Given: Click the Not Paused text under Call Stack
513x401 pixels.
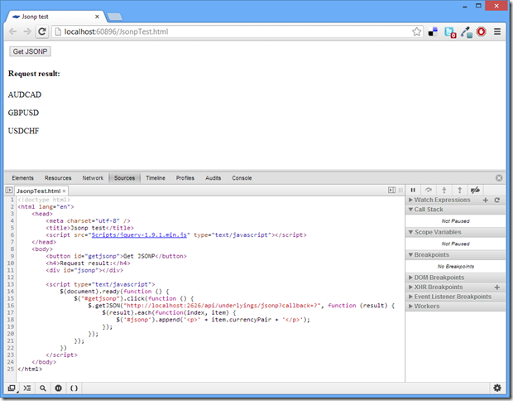Looking at the screenshot, I should (x=455, y=221).
